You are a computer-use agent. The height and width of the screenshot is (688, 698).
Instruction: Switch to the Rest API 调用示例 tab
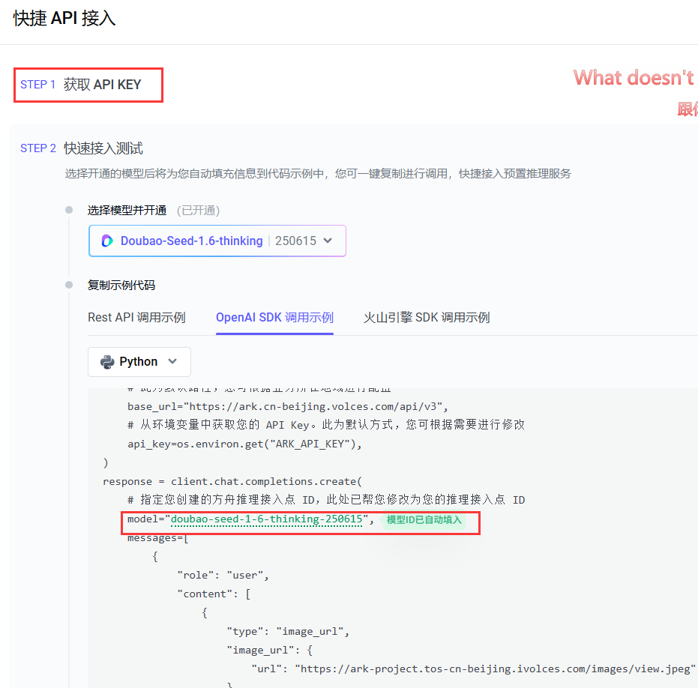coord(136,318)
